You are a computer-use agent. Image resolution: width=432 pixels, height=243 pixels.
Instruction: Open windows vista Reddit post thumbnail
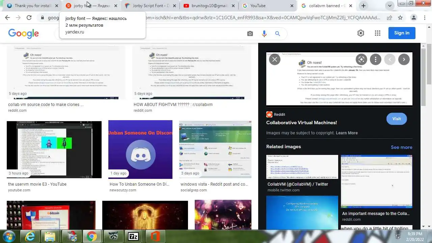tap(215, 150)
